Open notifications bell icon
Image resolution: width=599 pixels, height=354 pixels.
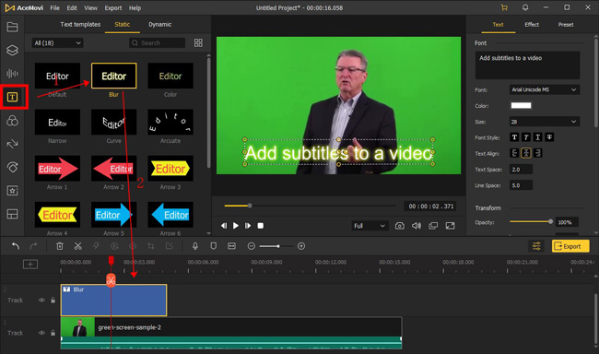[525, 7]
